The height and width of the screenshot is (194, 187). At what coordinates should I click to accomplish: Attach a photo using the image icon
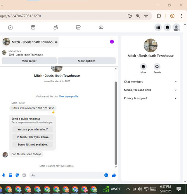[10, 175]
